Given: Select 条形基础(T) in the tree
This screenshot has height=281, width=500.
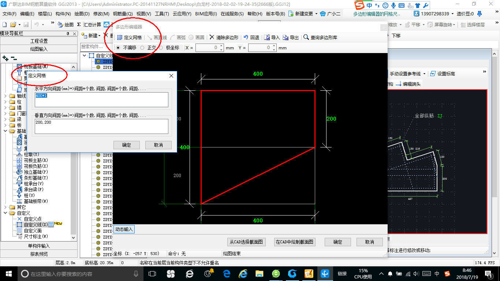Looking at the screenshot, I should tap(36, 178).
